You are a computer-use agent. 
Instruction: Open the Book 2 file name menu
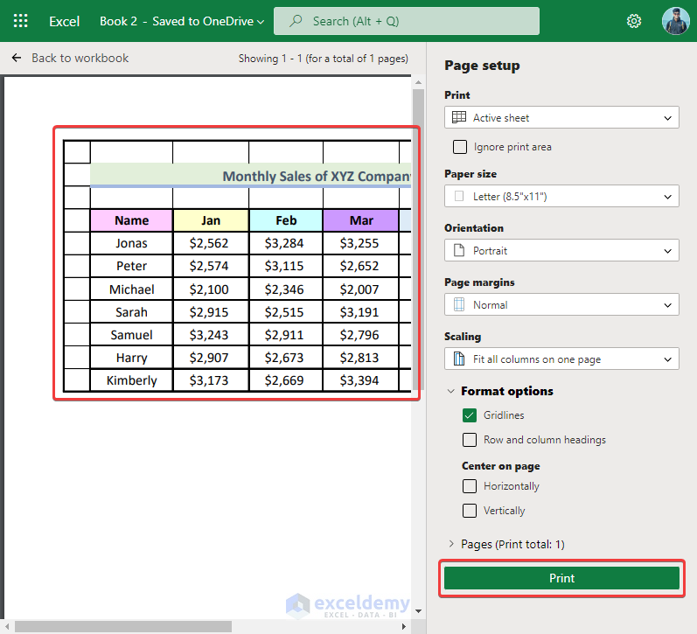[182, 21]
